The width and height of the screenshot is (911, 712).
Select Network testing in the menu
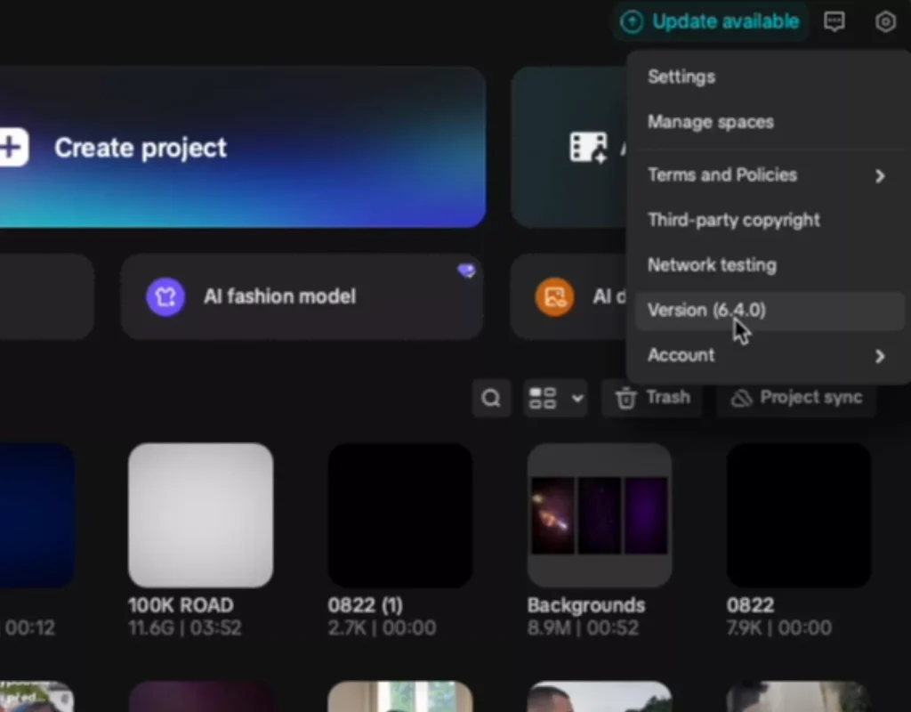pos(712,265)
